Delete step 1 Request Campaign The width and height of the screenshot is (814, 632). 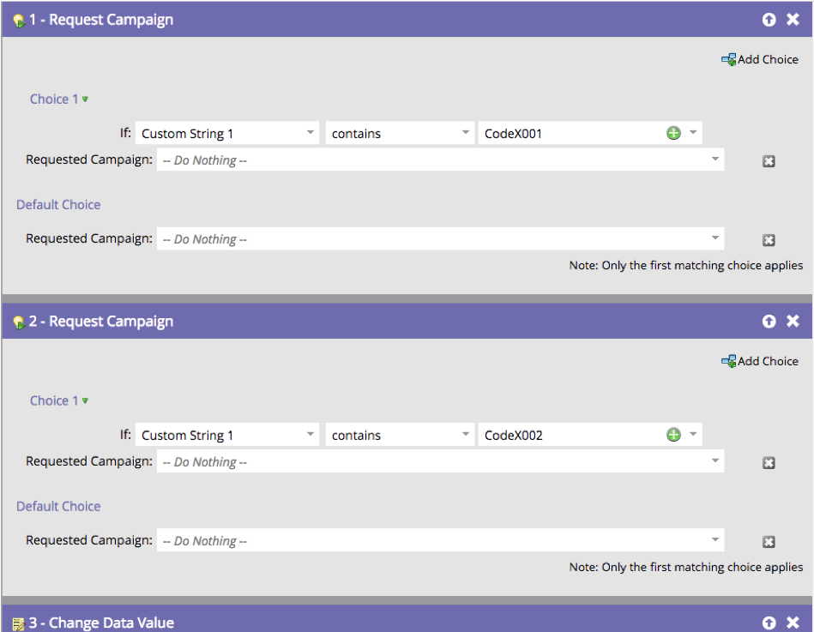click(x=793, y=20)
